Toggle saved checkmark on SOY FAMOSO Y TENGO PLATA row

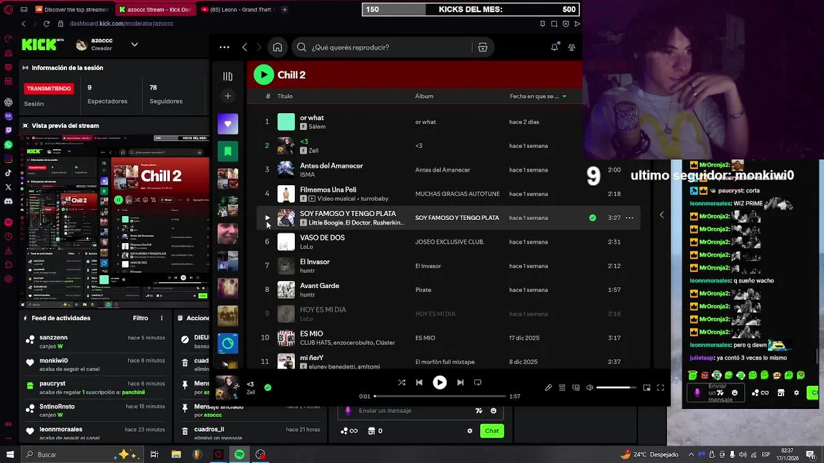pos(592,217)
